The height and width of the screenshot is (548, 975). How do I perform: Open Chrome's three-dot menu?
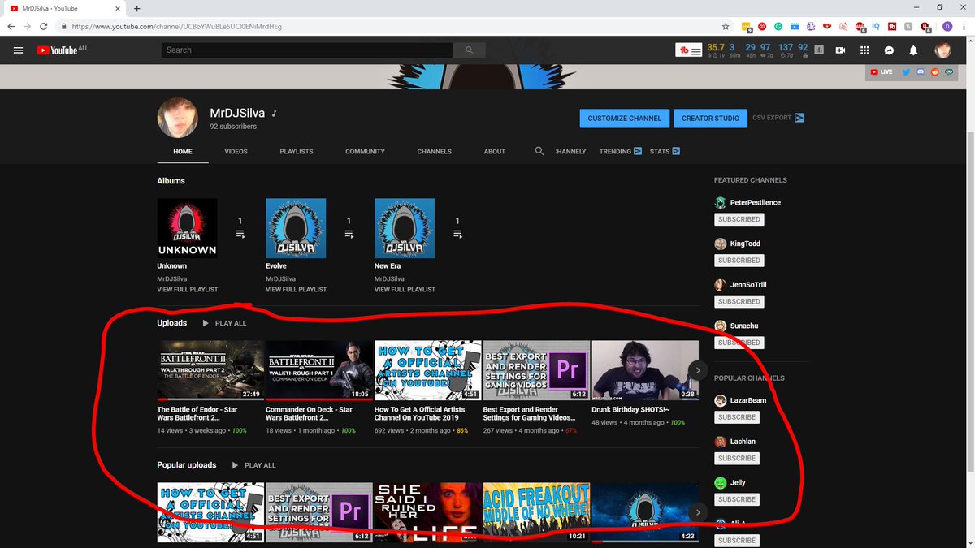tap(964, 26)
